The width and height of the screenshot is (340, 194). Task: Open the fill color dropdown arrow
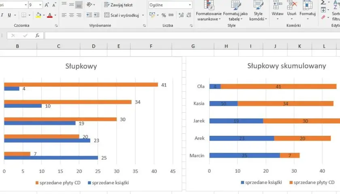[44, 15]
